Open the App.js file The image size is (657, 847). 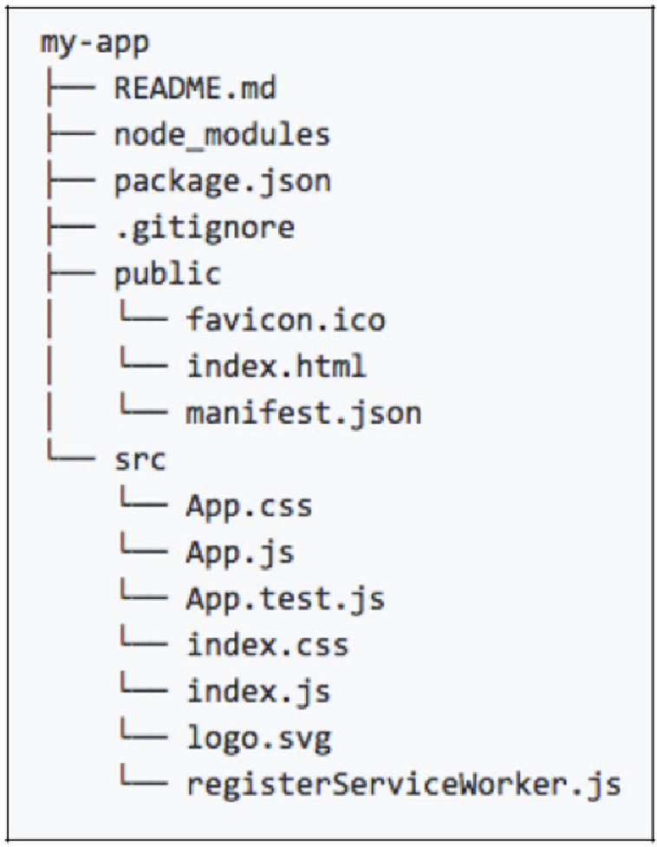pos(240,554)
